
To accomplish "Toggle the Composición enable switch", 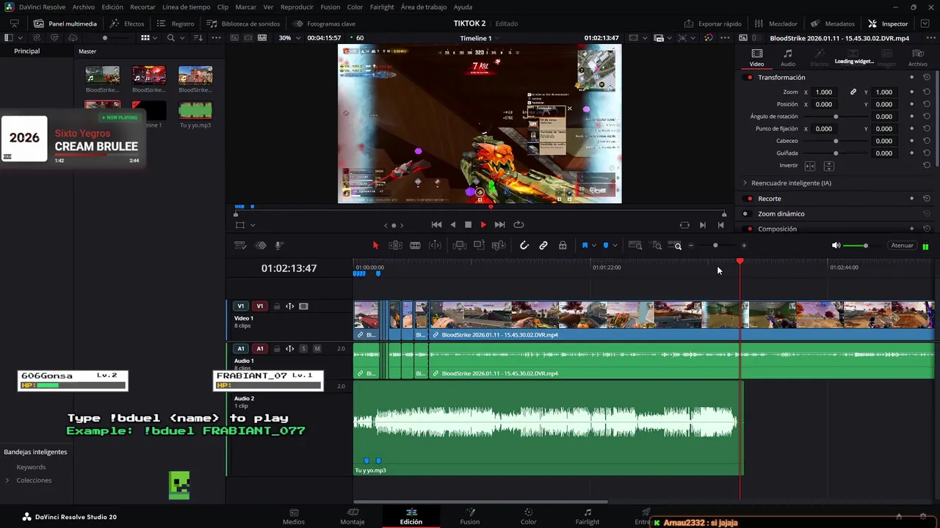I will pos(749,229).
